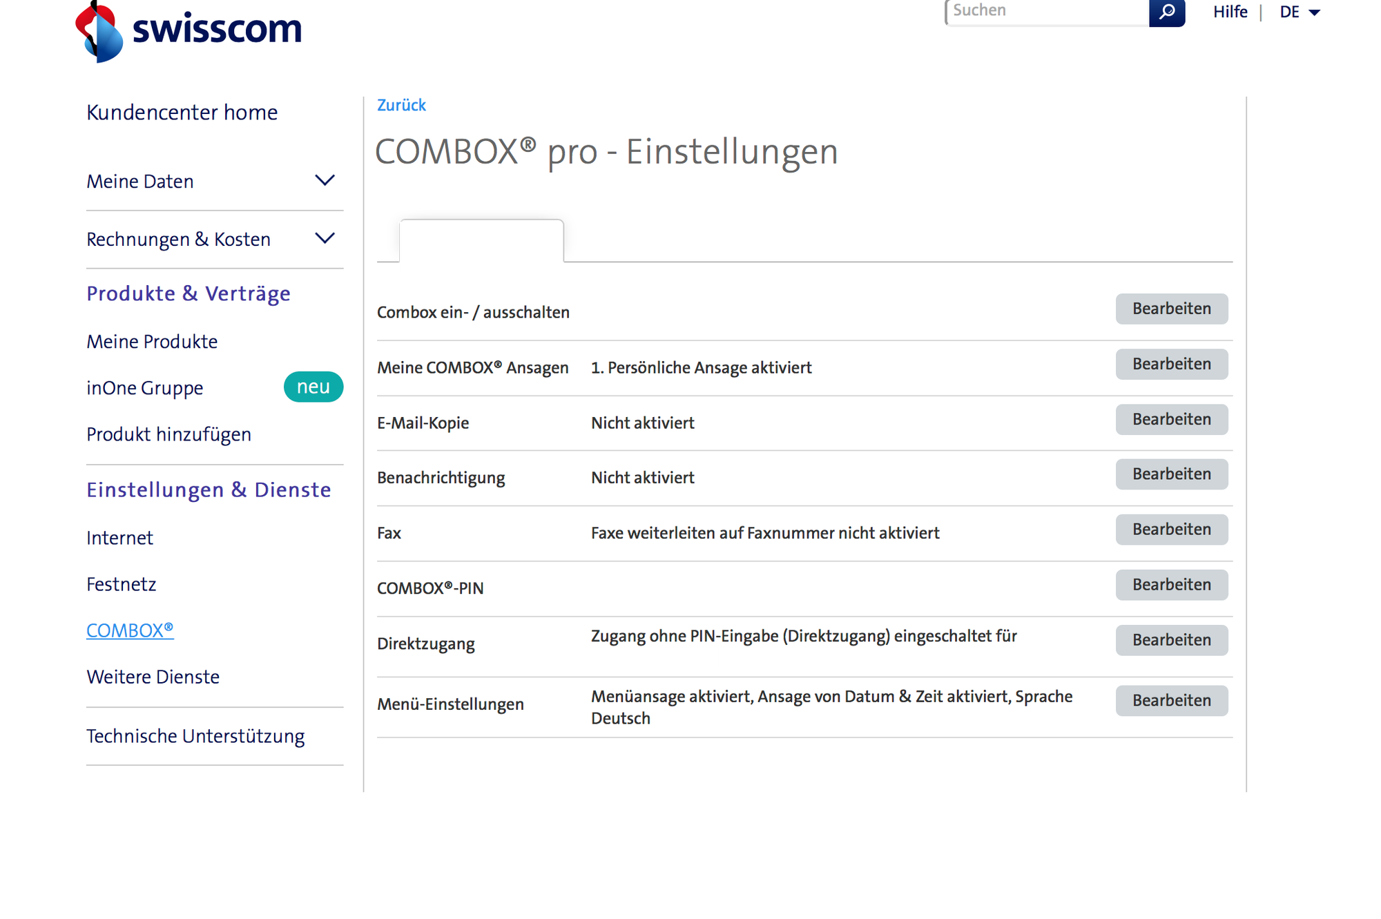Open Meine Daten menu entry
This screenshot has width=1381, height=919.
pyautogui.click(x=139, y=181)
